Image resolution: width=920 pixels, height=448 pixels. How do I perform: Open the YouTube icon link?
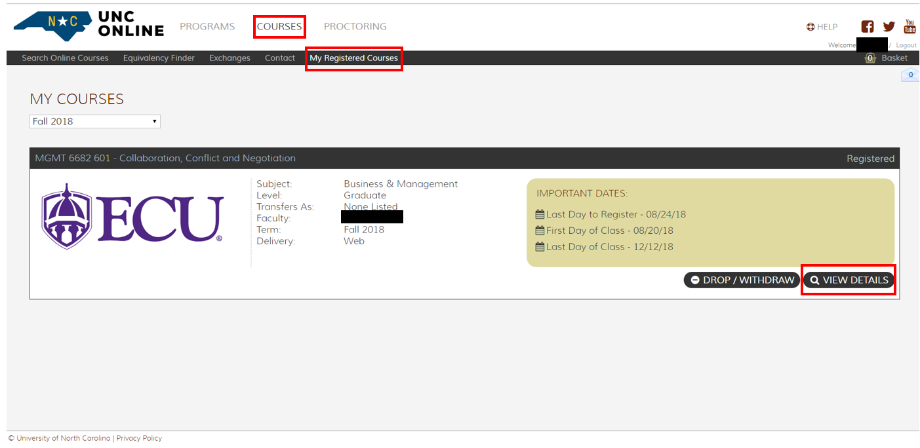(910, 26)
